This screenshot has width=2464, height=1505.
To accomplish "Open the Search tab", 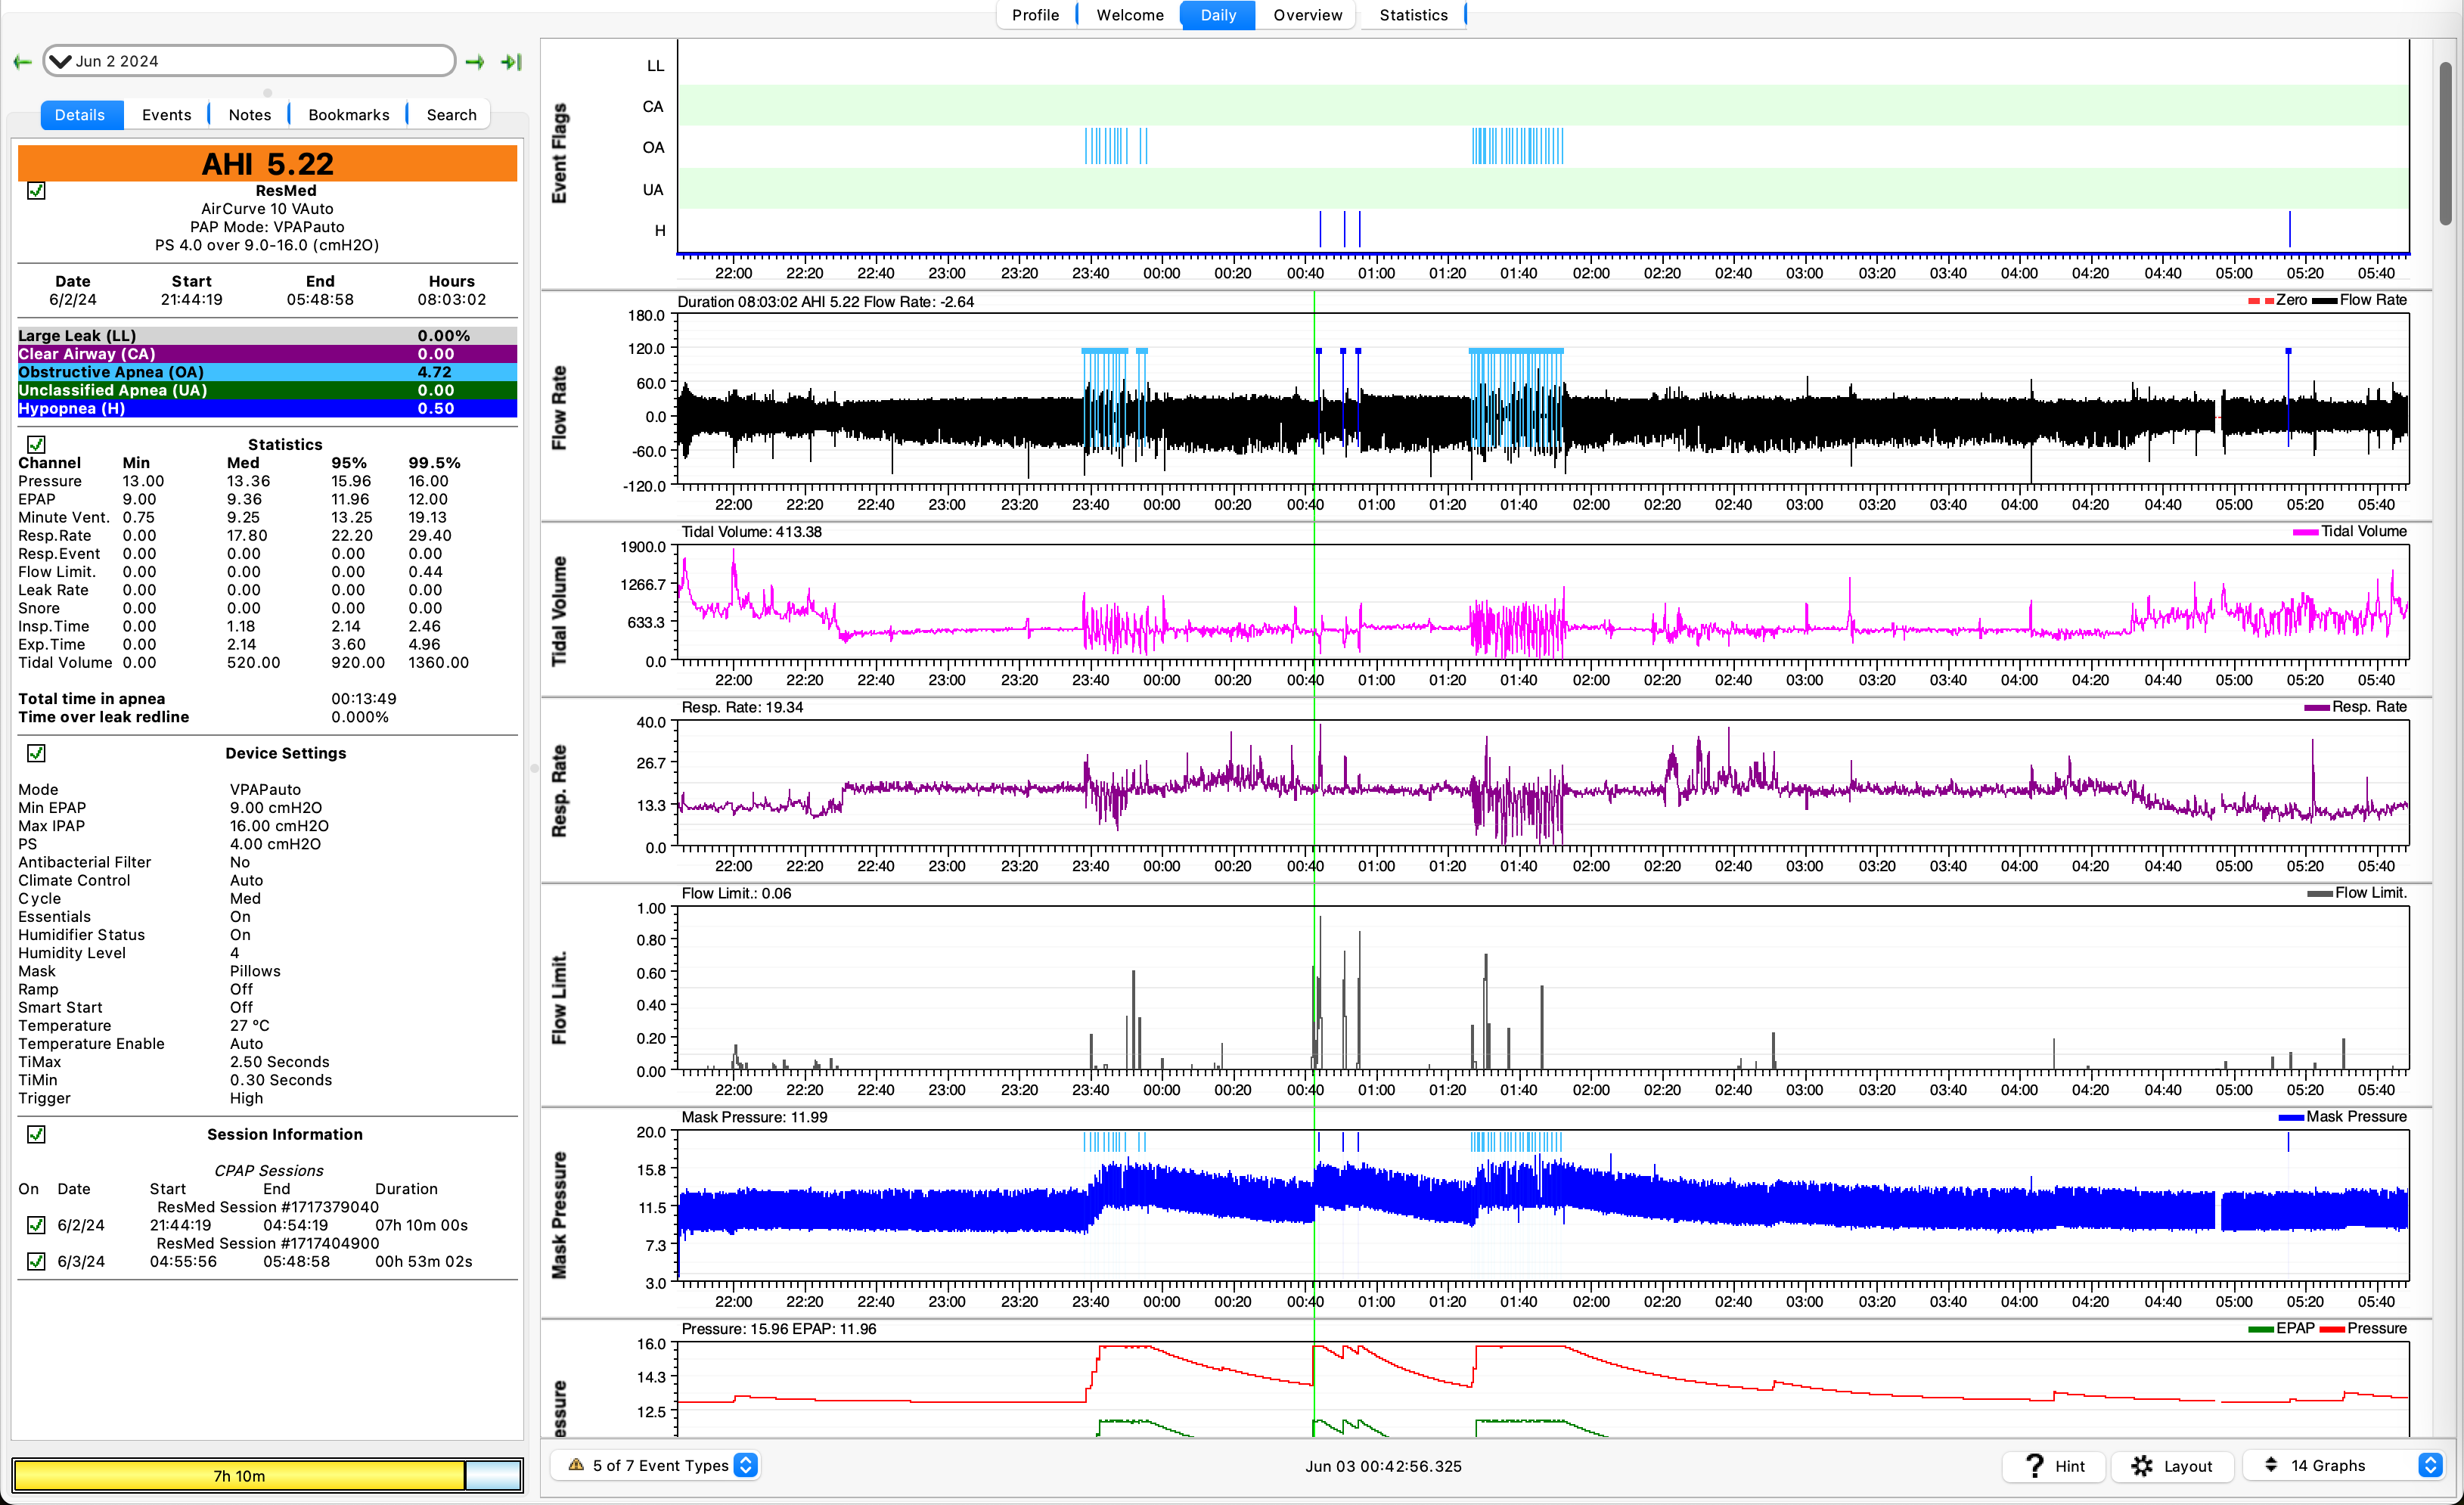I will (x=451, y=115).
